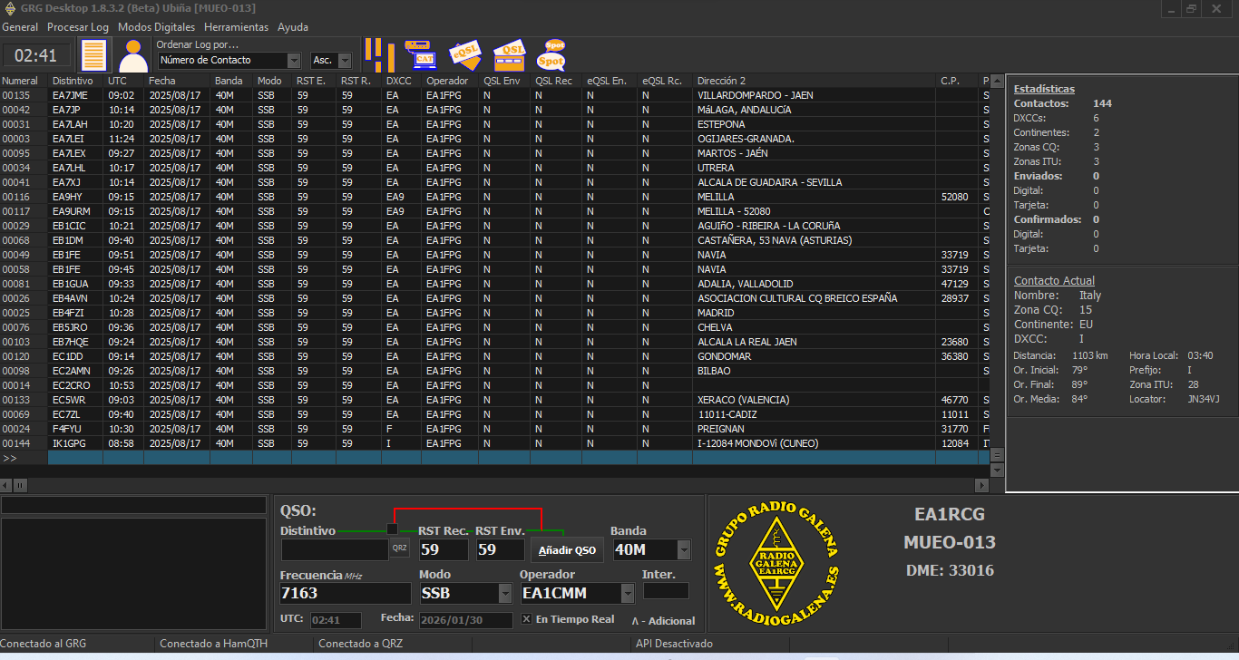Open the Spot cluster icon
Viewport: 1239px width, 660px height.
click(x=551, y=54)
